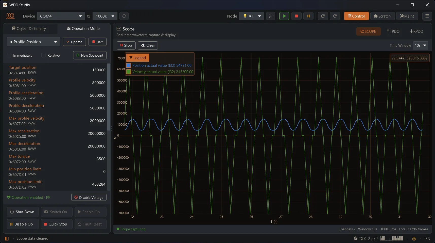Click the orange Pause node button

308,16
